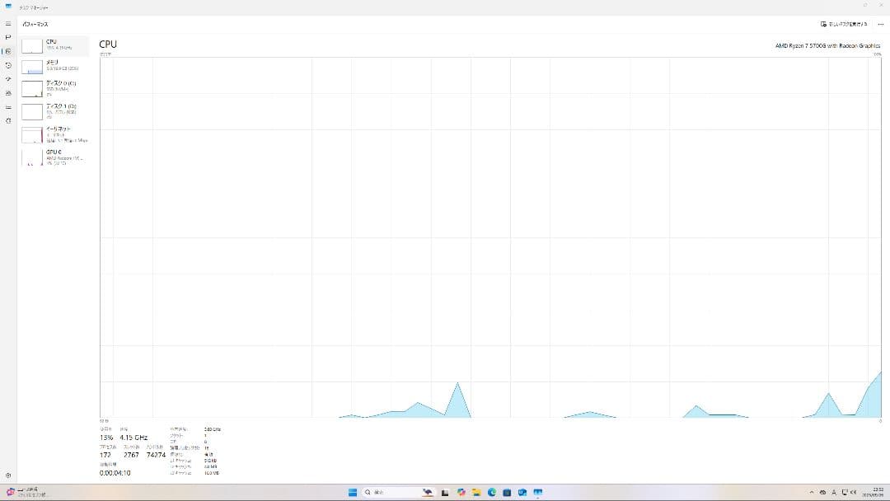Viewport: 890px width, 501px height.
Task: Open the Details page icon
Action: tap(8, 107)
